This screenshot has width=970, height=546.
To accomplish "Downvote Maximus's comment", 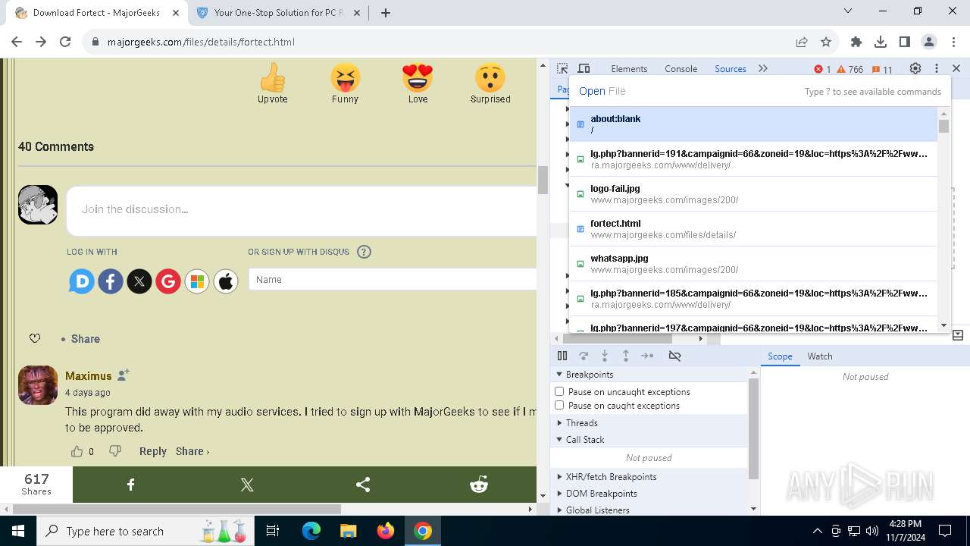I will click(115, 451).
